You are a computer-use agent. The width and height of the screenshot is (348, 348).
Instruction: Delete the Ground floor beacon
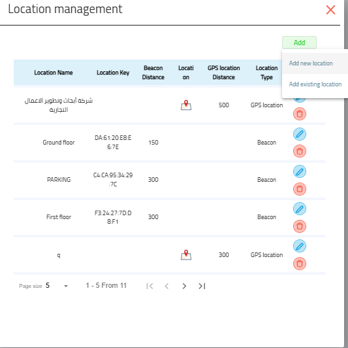tap(300, 151)
